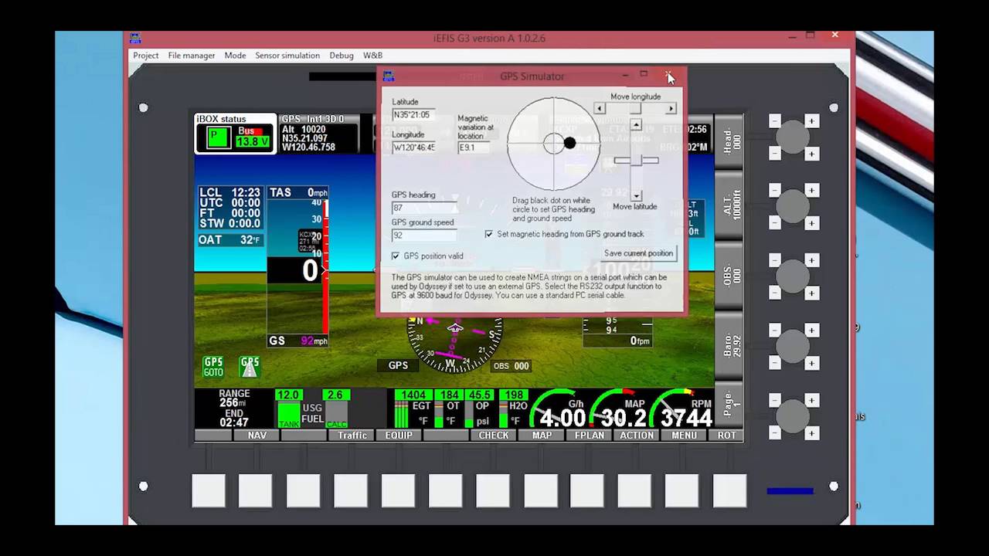The height and width of the screenshot is (556, 989).
Task: Click the Move longitude slider thumb
Action: coord(635,109)
